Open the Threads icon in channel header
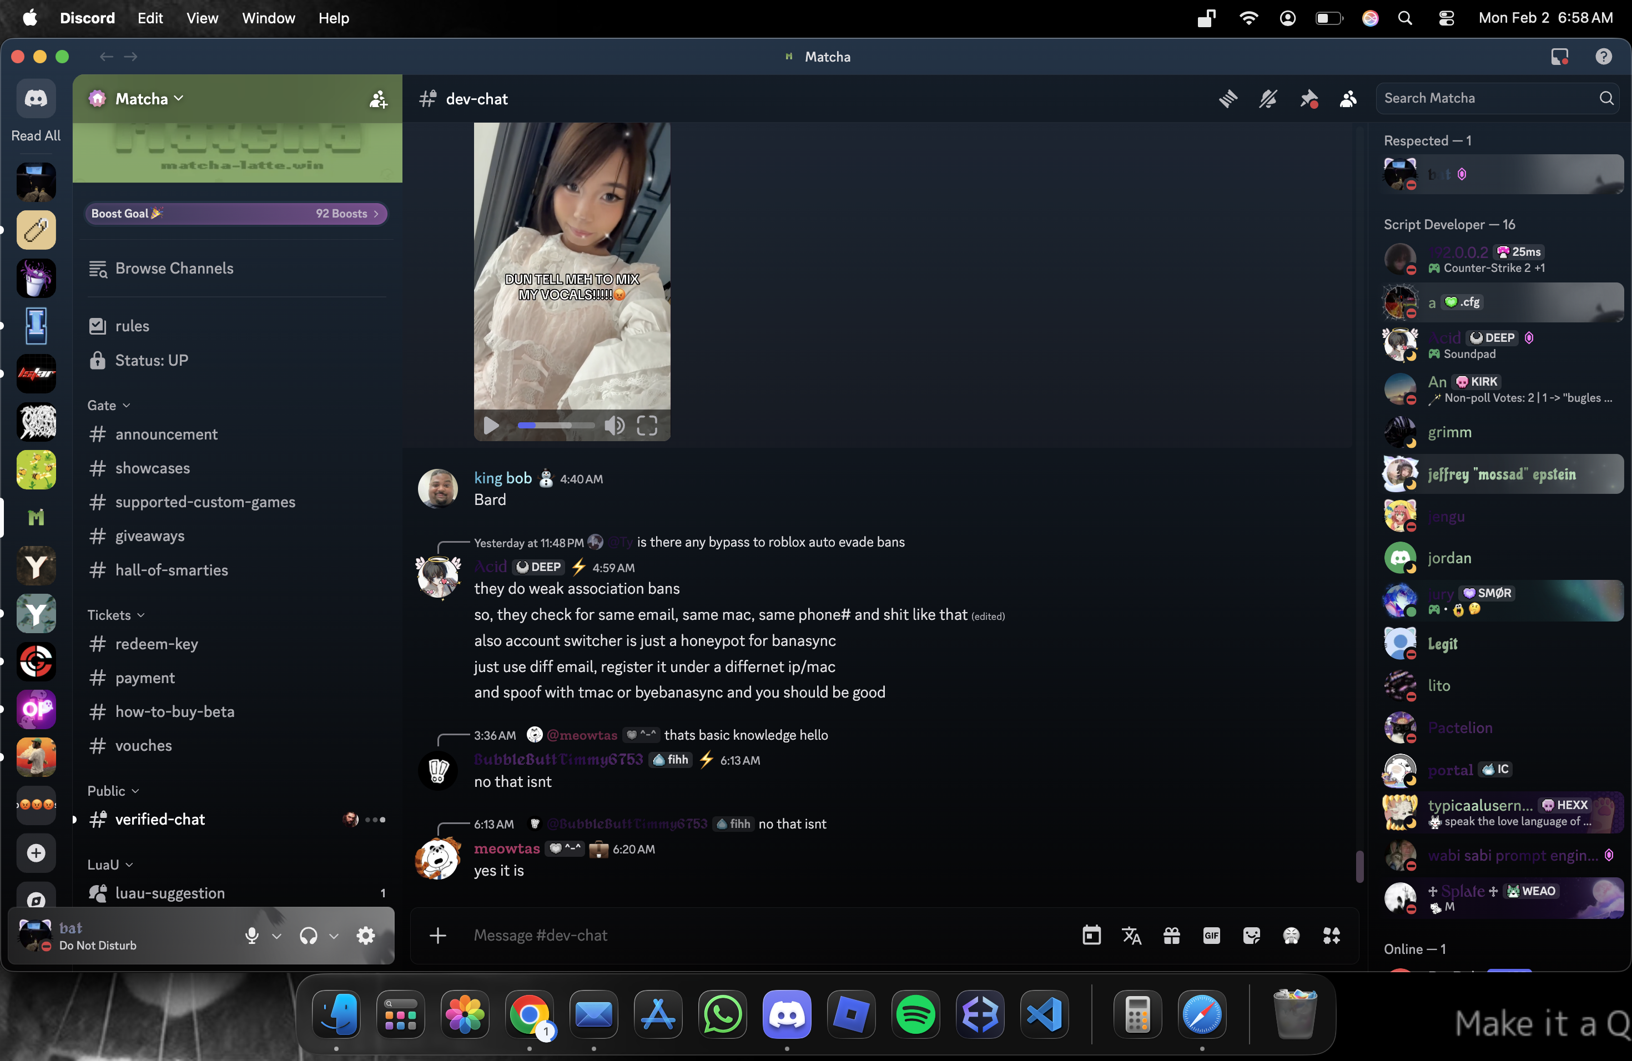The image size is (1632, 1061). [1228, 99]
